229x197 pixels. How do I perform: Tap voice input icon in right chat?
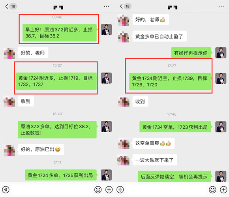(120, 190)
